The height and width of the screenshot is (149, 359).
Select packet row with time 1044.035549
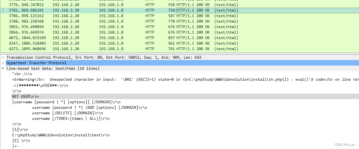[179, 38]
